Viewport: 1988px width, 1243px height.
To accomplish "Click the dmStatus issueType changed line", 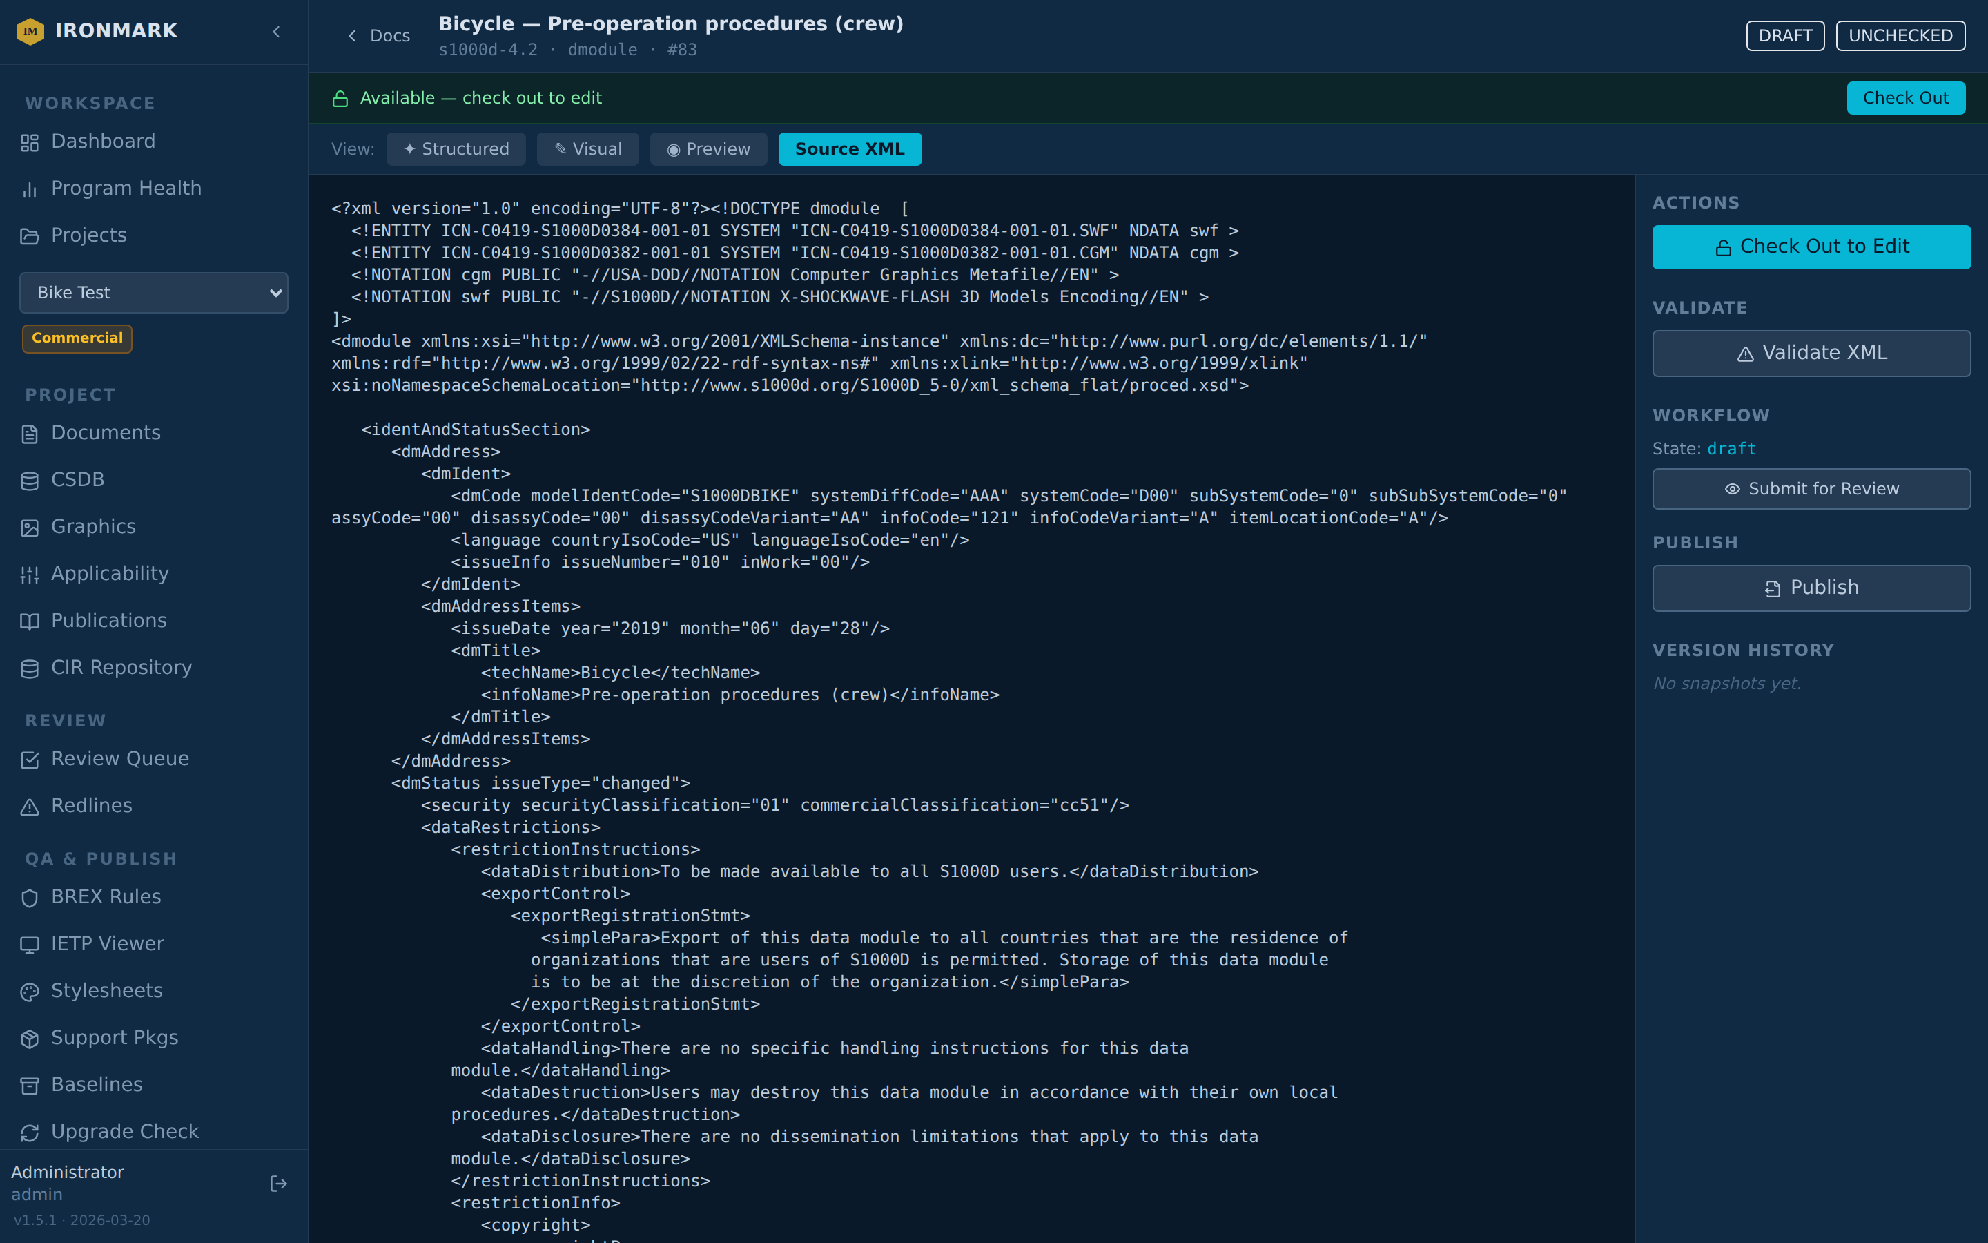I will click(x=540, y=782).
